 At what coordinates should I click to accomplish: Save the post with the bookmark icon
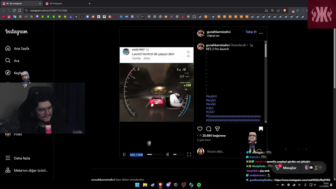pyautogui.click(x=261, y=129)
